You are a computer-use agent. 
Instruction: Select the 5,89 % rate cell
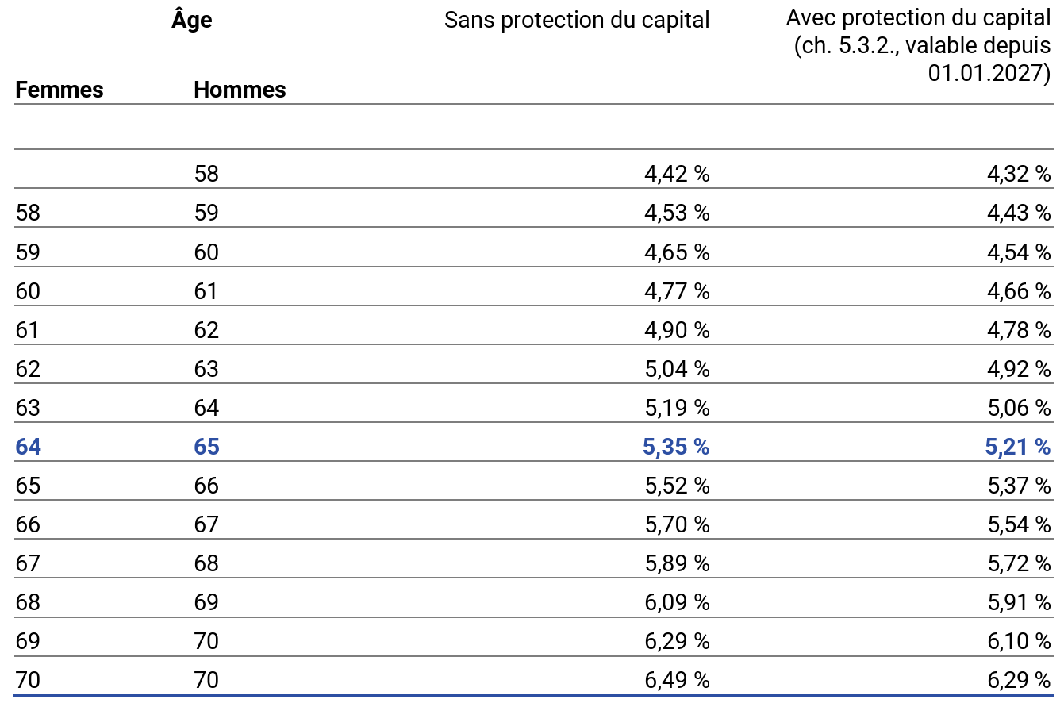coord(677,563)
